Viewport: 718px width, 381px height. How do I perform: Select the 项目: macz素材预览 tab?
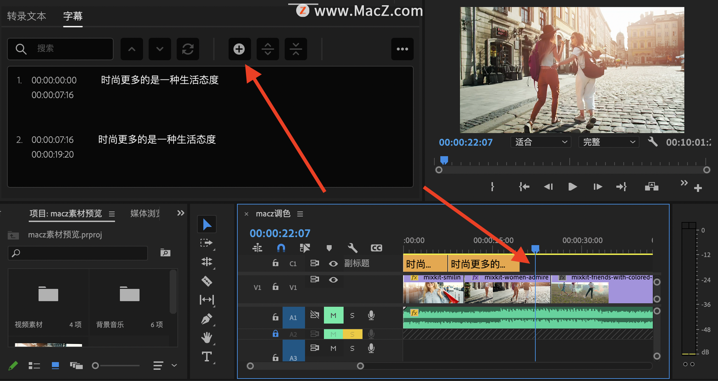pos(66,213)
